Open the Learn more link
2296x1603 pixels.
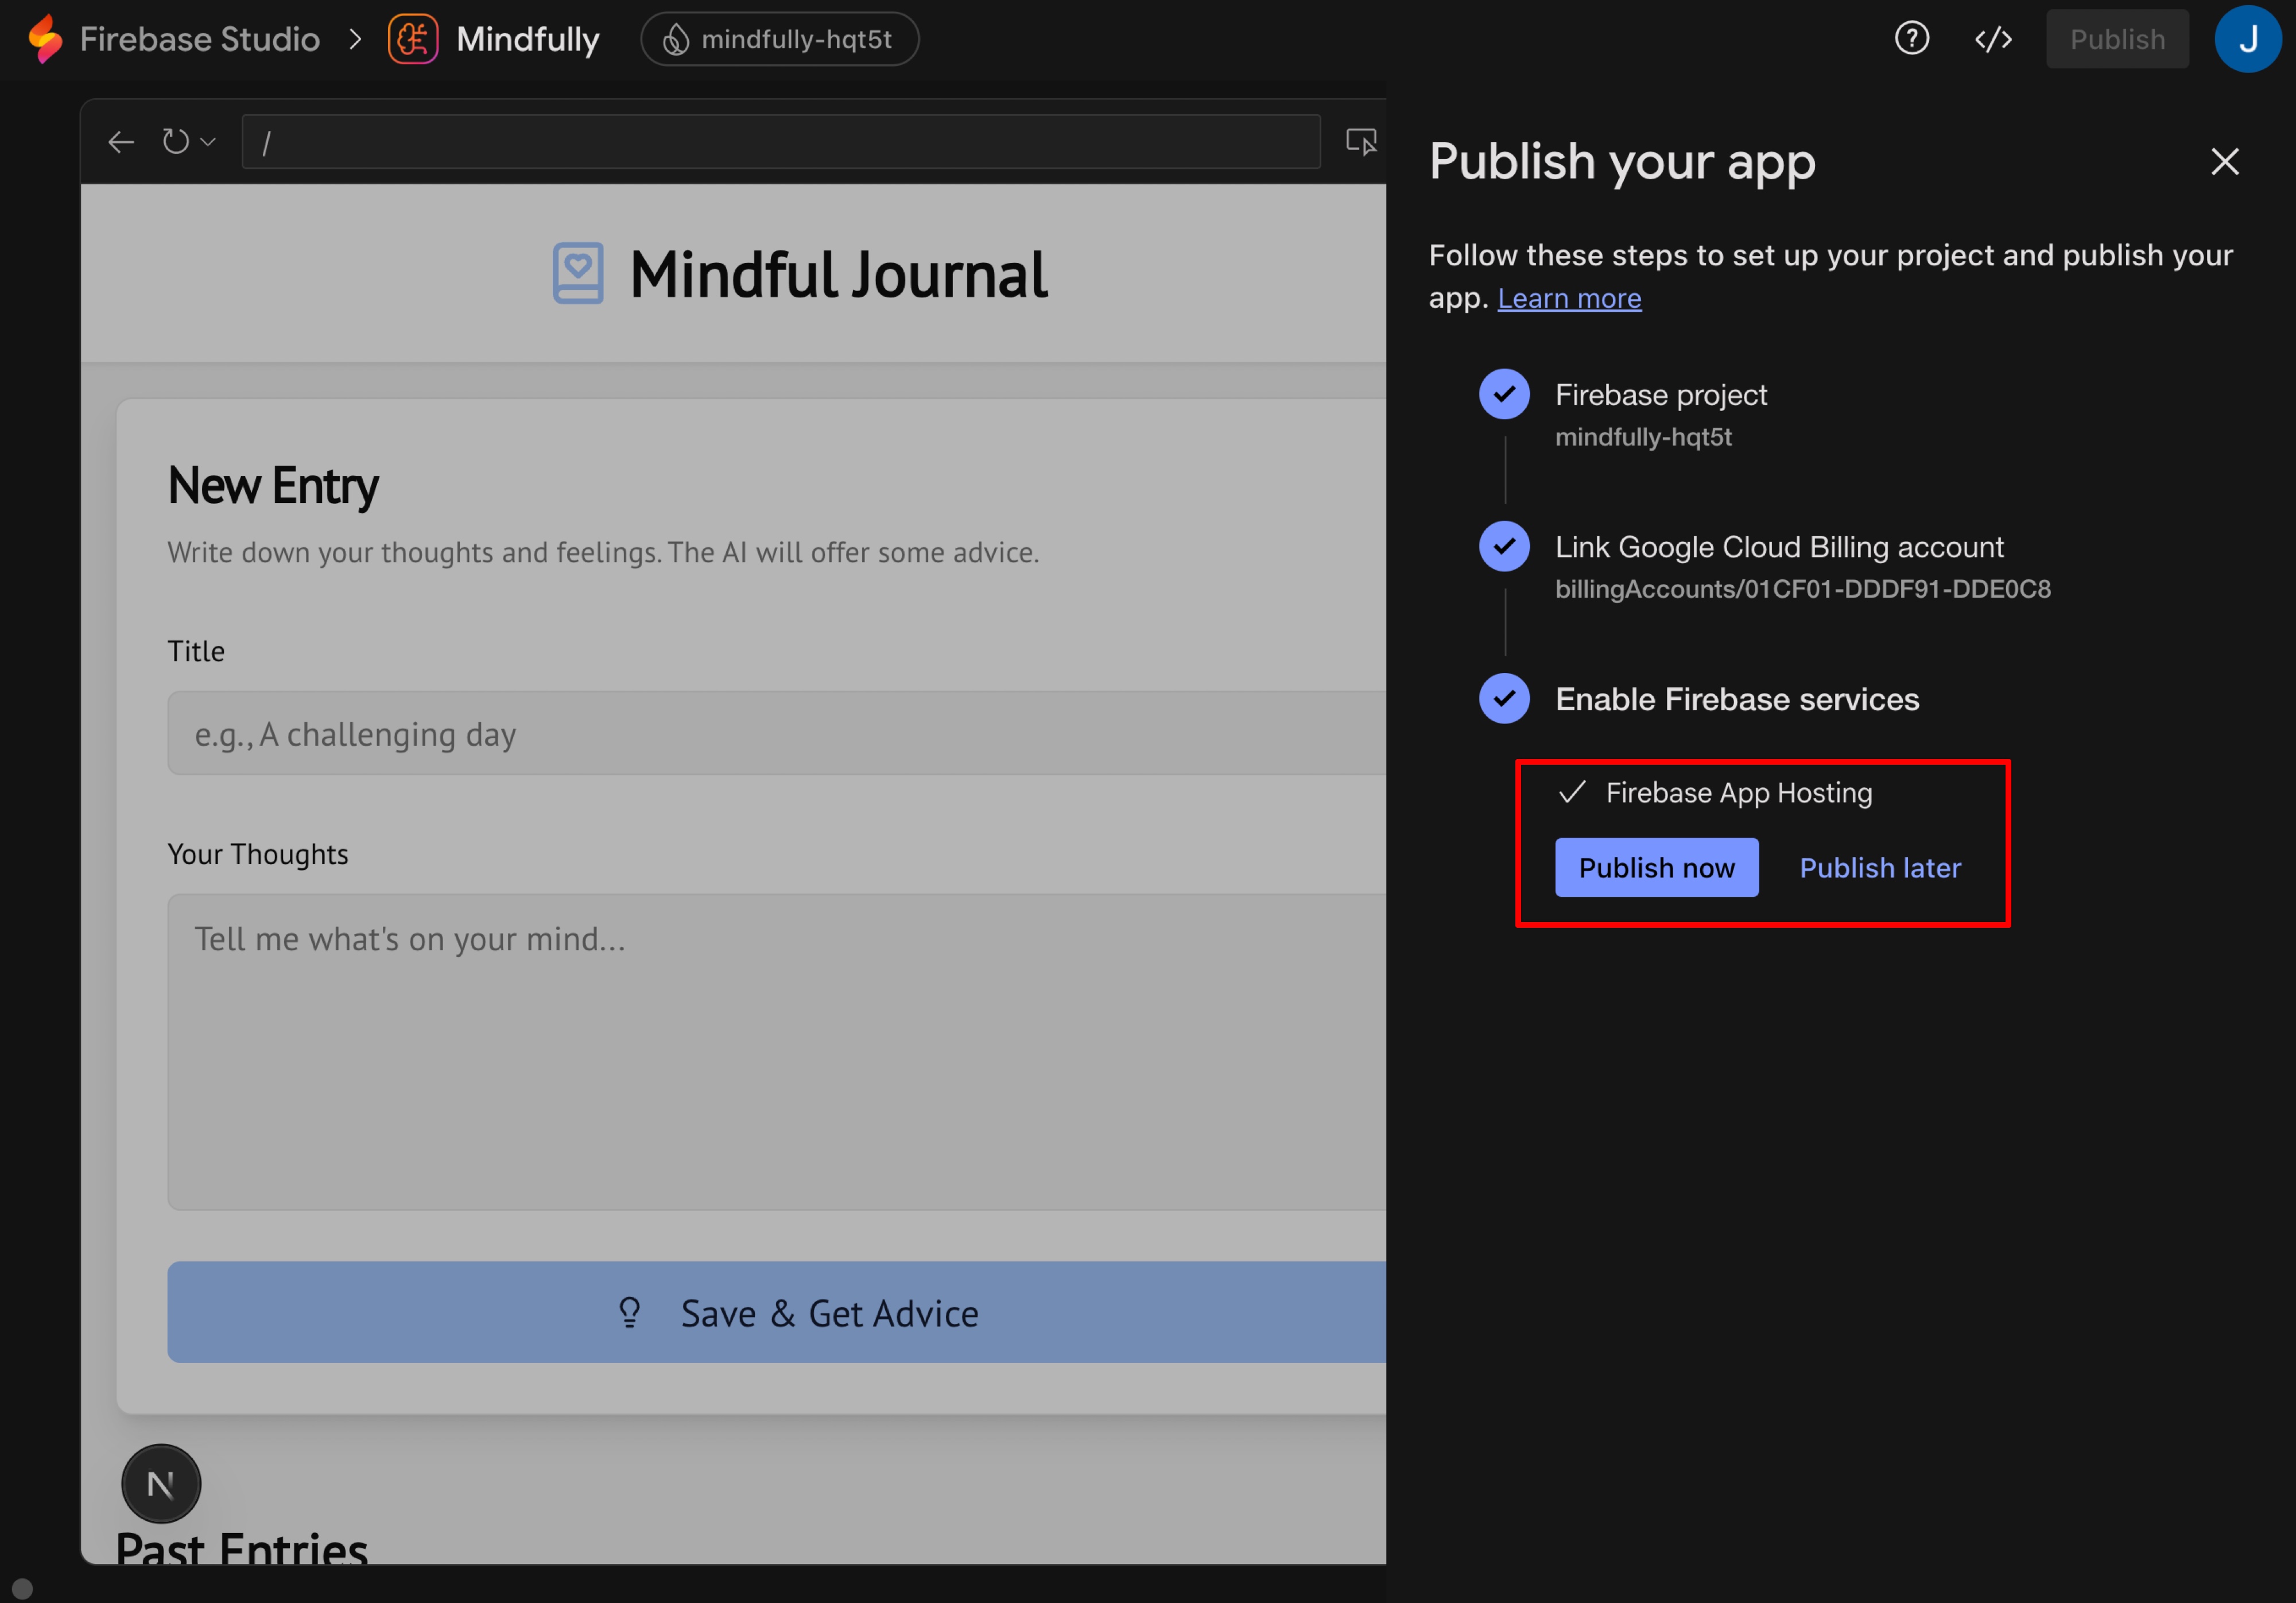pos(1569,297)
